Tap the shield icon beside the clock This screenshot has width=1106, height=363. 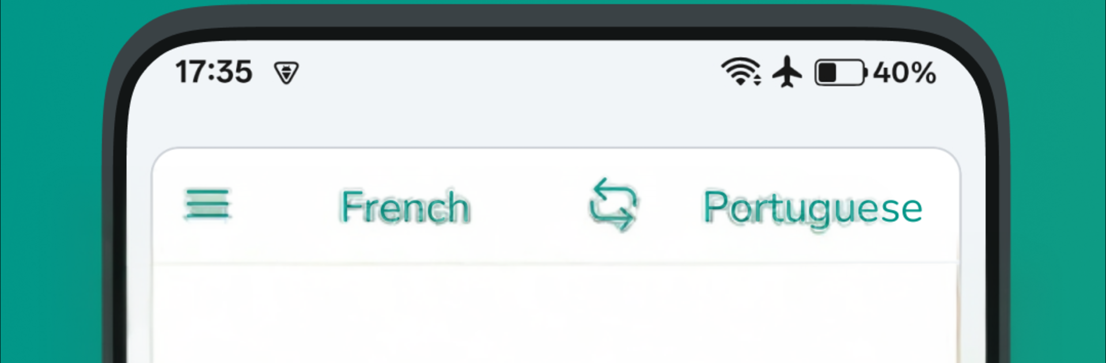tap(286, 73)
